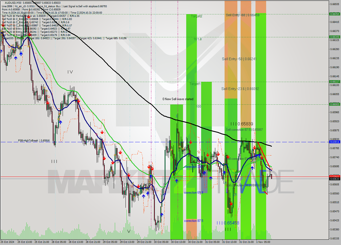Viewport: 341px width, 245px height.
Task: Click the row with R/R:1.83
Action: pyautogui.click(x=37, y=19)
